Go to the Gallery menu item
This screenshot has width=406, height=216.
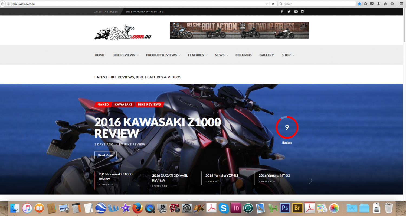pyautogui.click(x=266, y=55)
